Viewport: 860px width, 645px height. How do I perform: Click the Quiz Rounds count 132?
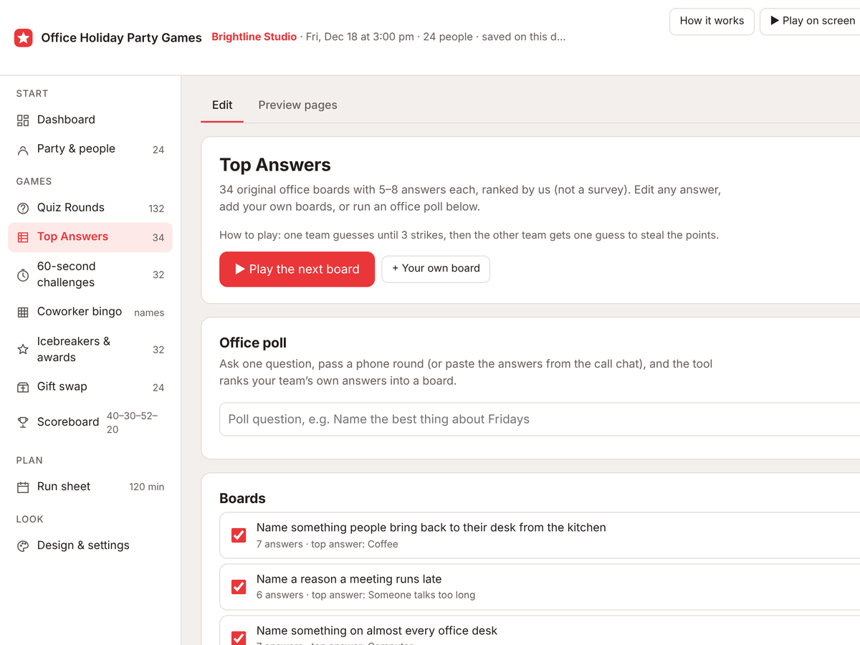point(156,209)
